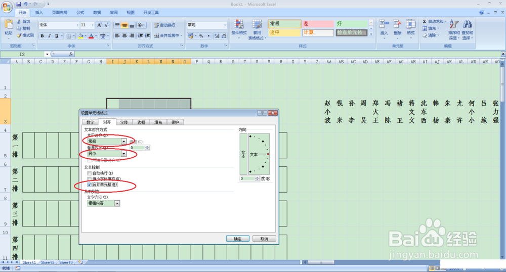506x272 pixels.
Task: Open horizontal alignment dropdown showing 常规
Action: pos(123,141)
